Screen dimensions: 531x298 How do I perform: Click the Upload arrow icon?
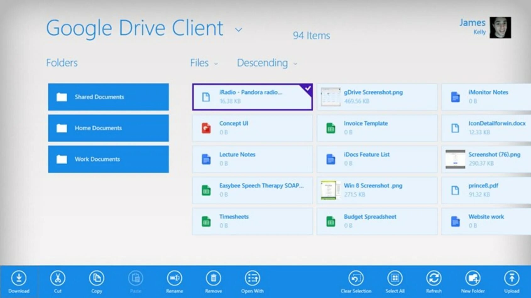[x=512, y=278]
